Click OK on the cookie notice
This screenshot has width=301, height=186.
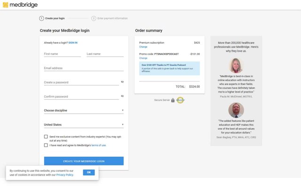click(89, 172)
